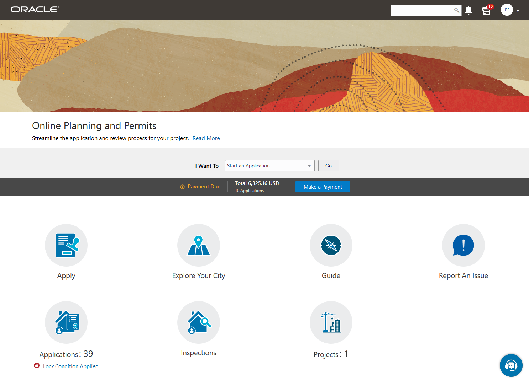529x380 pixels.
Task: Click the Report An Issue icon
Action: pos(463,245)
